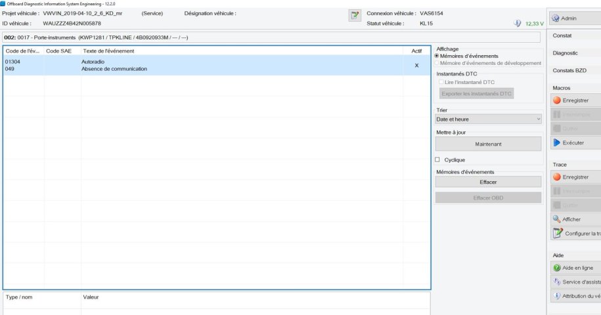Click the grayed Trace Interrompre pause icon
The image size is (601, 315).
coord(557,191)
